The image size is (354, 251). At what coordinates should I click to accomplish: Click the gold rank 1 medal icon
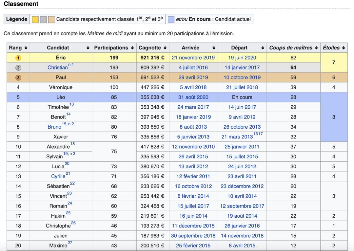(18, 58)
